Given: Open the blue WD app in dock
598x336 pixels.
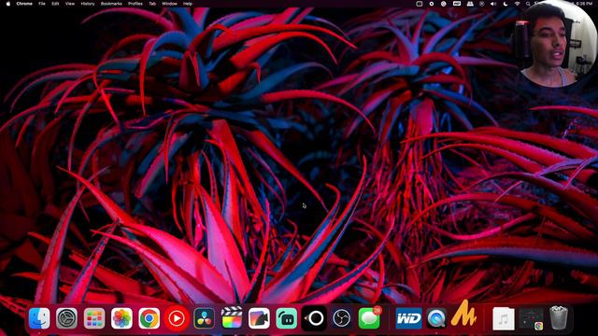Looking at the screenshot, I should click(409, 317).
